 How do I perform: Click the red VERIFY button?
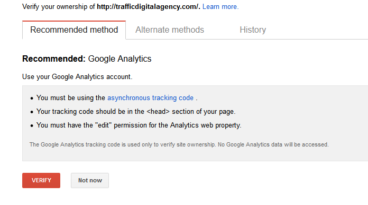(x=41, y=180)
